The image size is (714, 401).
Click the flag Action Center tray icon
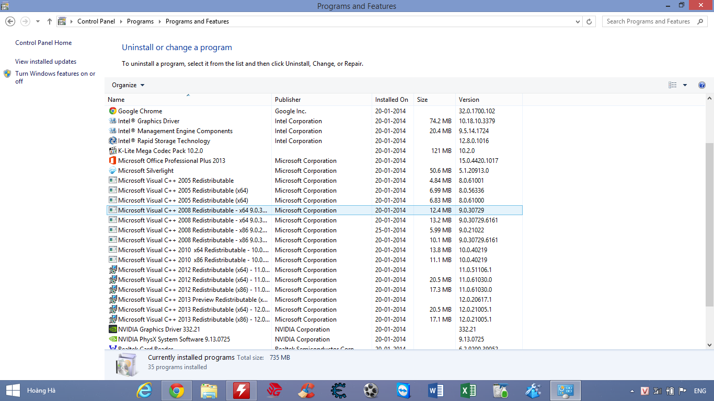683,391
